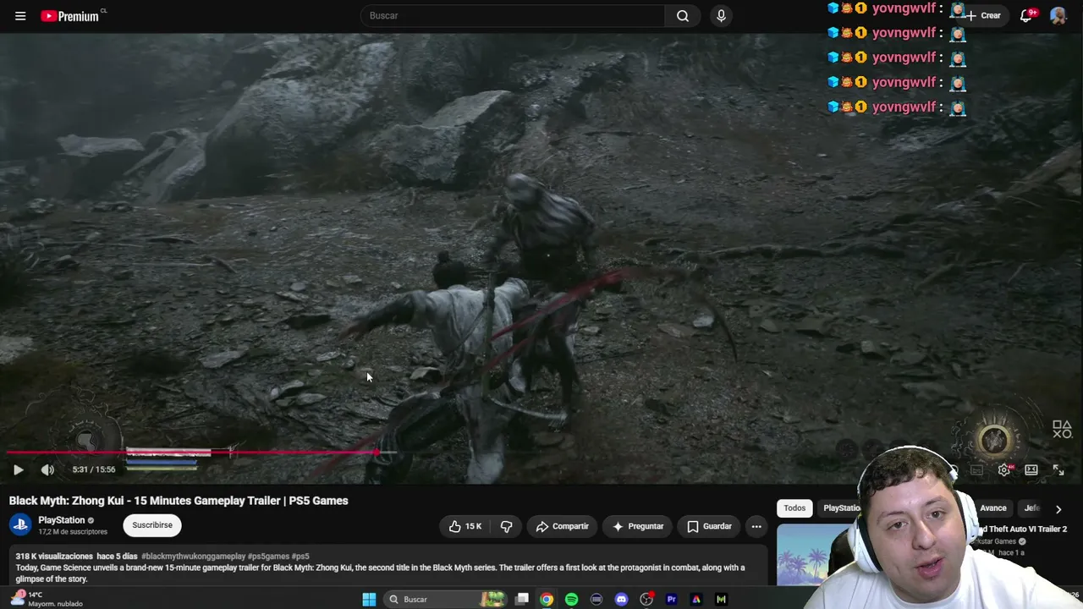The width and height of the screenshot is (1083, 609).
Task: Submit search with the magnifier button
Action: (x=683, y=15)
